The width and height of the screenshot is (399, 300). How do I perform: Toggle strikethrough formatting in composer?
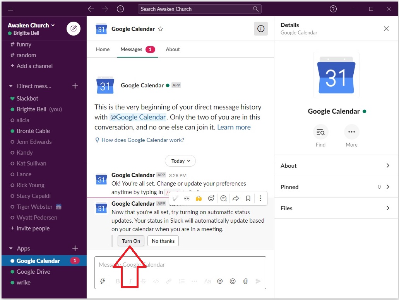coord(143,281)
